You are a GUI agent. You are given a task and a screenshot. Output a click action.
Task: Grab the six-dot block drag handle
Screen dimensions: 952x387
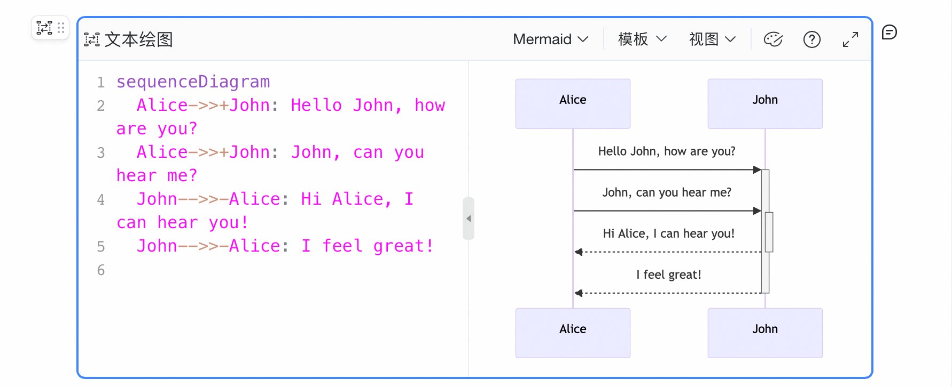tap(61, 28)
